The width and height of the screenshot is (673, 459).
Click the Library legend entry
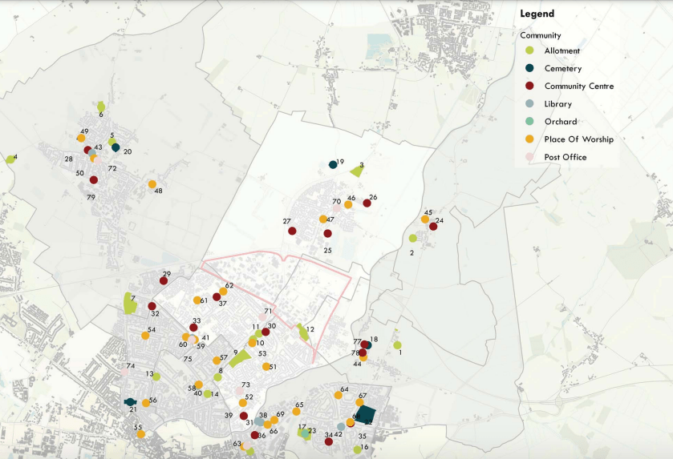pos(557,104)
